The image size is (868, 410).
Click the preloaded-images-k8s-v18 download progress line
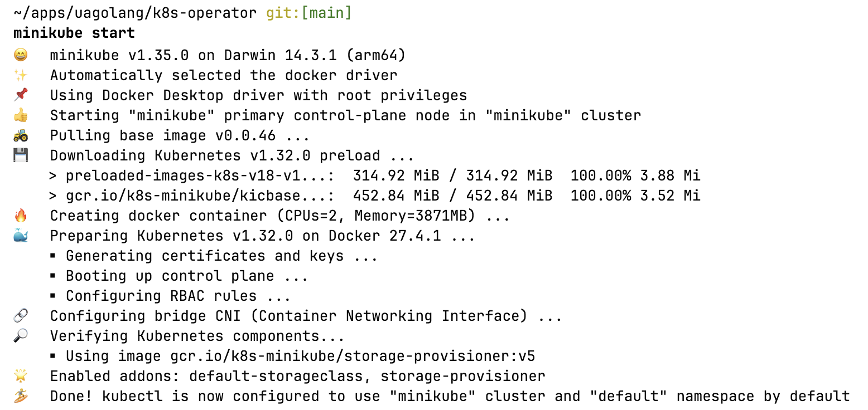(x=375, y=175)
